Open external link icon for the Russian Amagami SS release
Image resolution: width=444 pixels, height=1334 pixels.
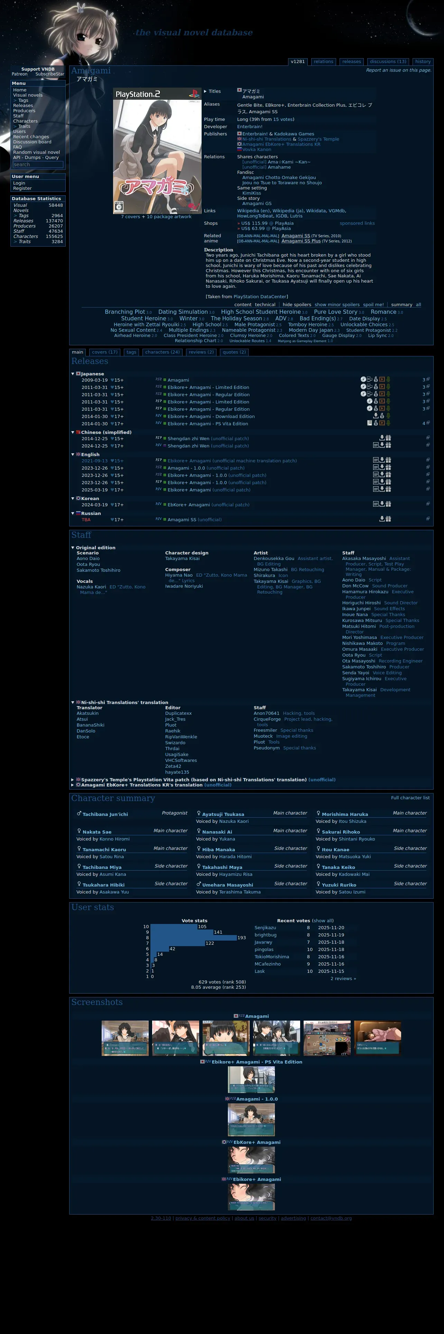(428, 519)
